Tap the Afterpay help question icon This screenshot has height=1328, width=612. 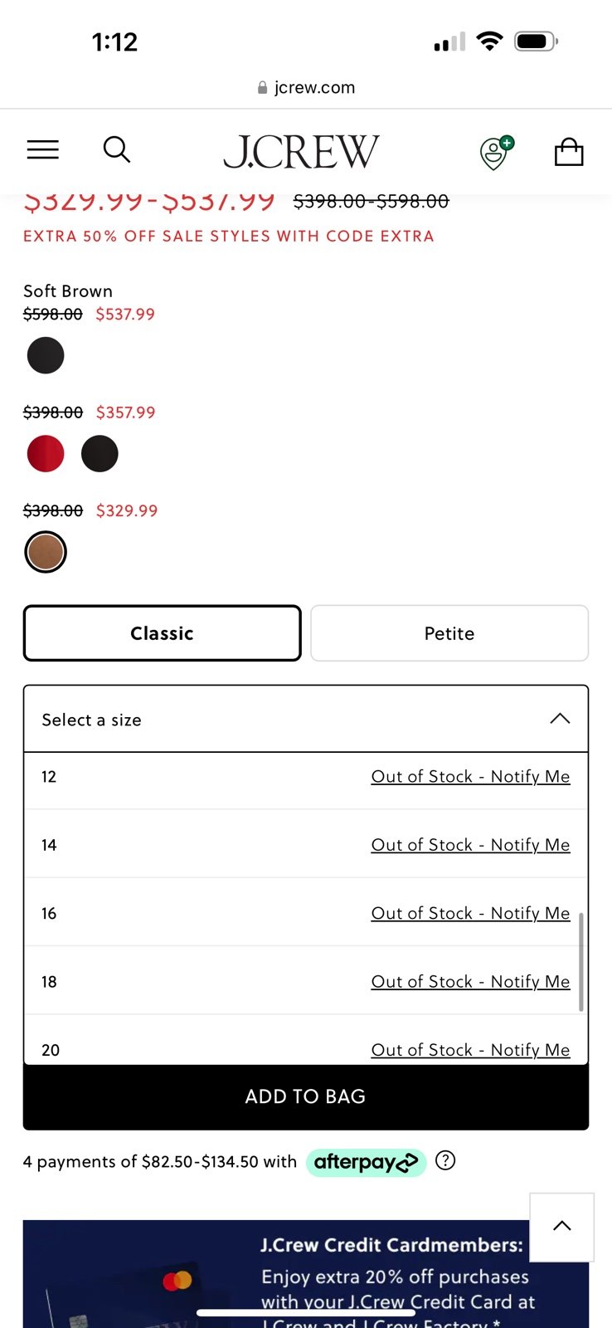point(445,1160)
